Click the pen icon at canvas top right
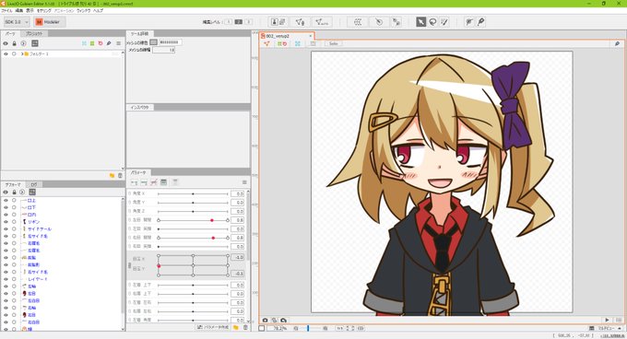The height and width of the screenshot is (339, 627). click(x=617, y=43)
